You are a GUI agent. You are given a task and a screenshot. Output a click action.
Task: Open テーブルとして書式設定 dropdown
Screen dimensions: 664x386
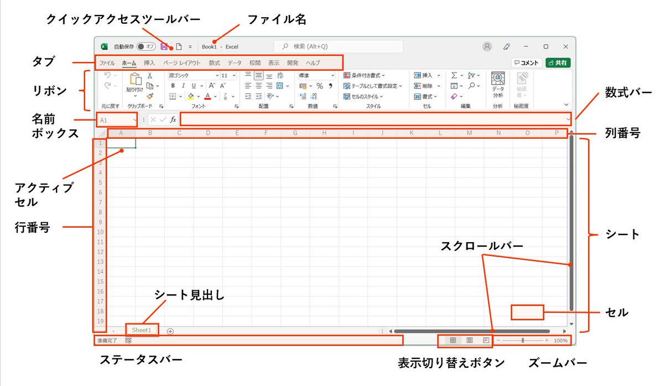(373, 86)
